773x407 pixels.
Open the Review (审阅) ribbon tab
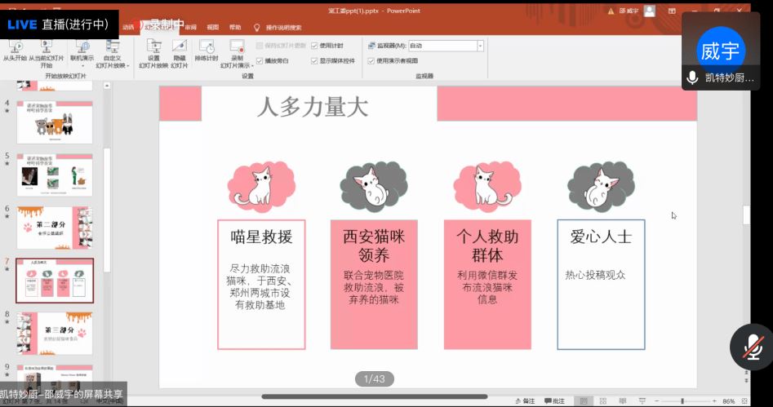coord(191,28)
